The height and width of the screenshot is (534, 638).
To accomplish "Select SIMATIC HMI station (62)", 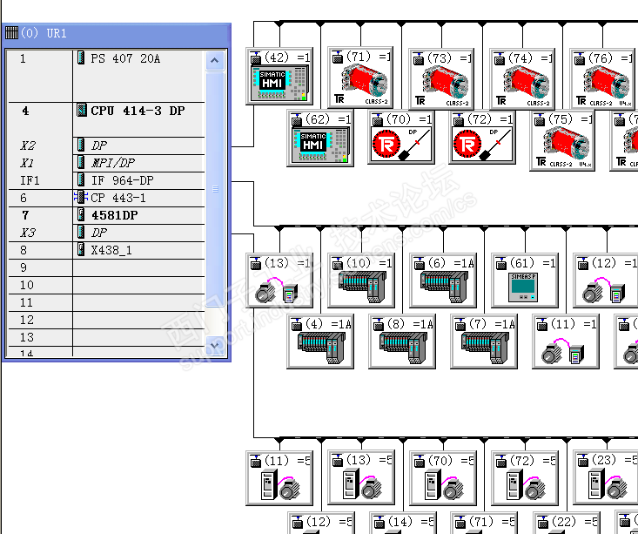I will (320, 139).
